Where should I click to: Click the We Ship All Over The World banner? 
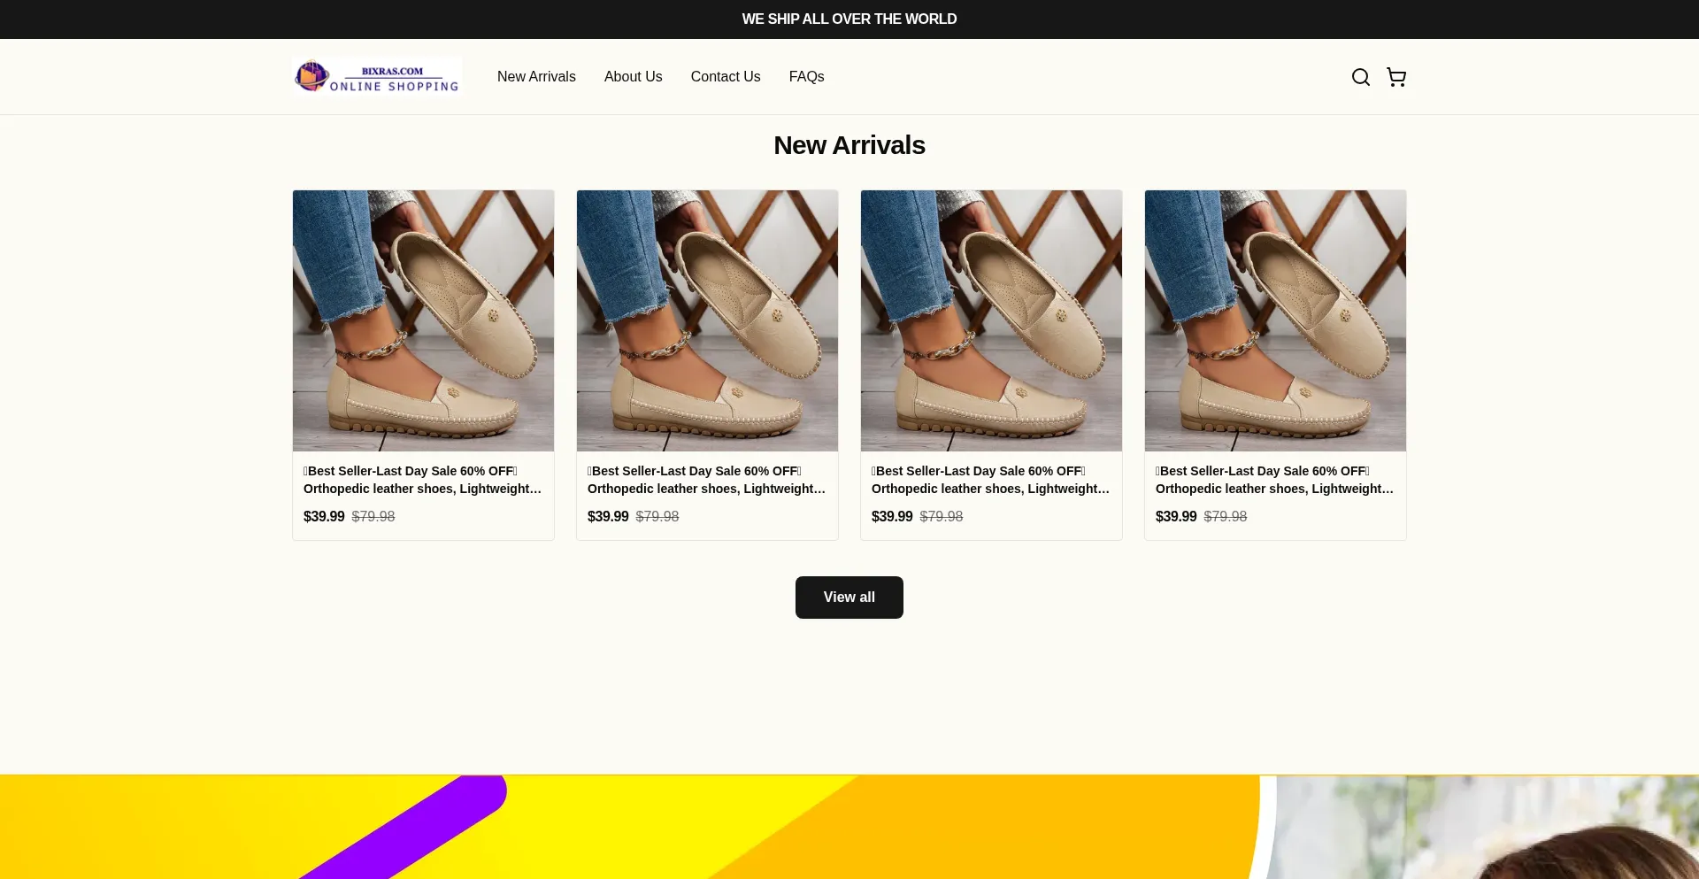tap(849, 19)
